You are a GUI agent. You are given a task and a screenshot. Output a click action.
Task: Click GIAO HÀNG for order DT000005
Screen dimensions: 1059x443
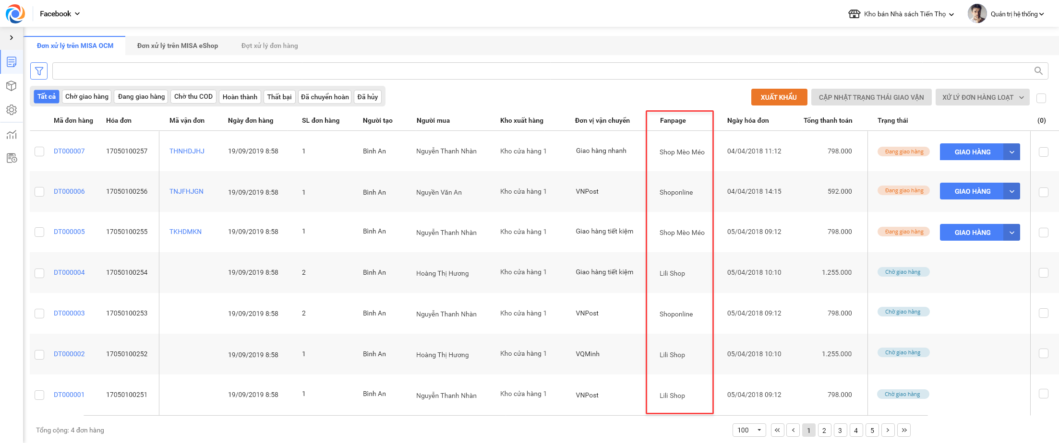(972, 233)
